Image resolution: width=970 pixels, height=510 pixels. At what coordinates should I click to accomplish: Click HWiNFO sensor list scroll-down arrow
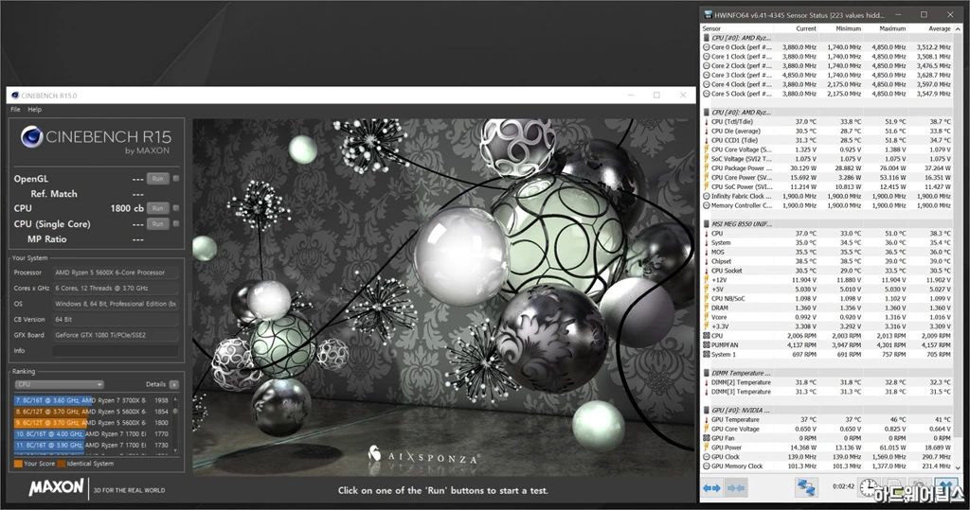(959, 468)
